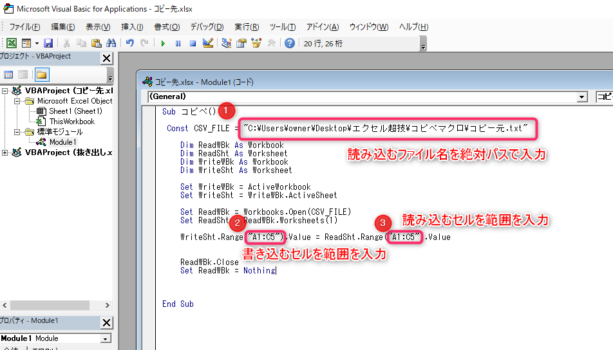Open Find with the binoculars icon

point(111,43)
